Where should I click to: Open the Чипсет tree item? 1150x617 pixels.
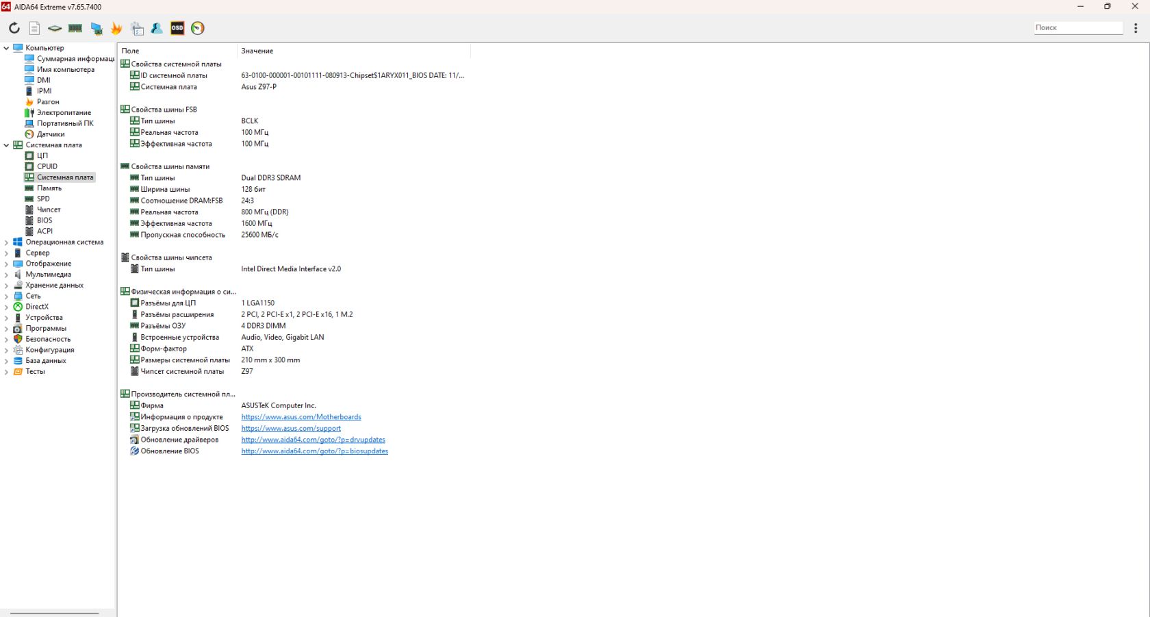(49, 210)
